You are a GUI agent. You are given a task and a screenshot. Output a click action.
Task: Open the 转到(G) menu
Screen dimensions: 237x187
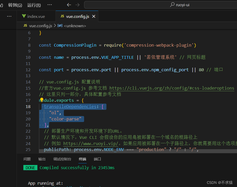point(15,5)
